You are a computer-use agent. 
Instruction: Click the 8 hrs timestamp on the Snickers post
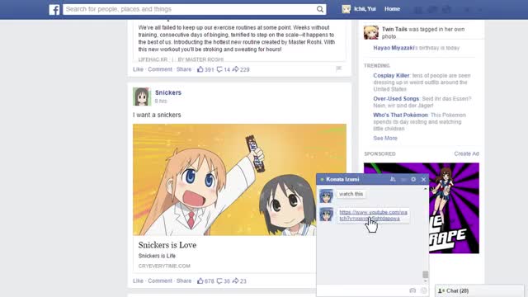(x=161, y=101)
